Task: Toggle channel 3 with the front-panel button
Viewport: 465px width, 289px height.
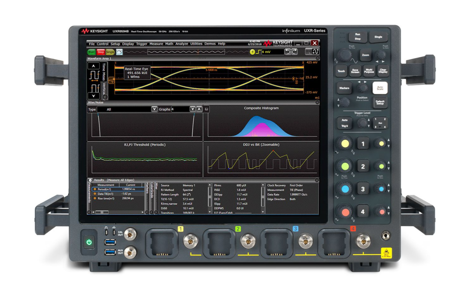Action: 363,189
